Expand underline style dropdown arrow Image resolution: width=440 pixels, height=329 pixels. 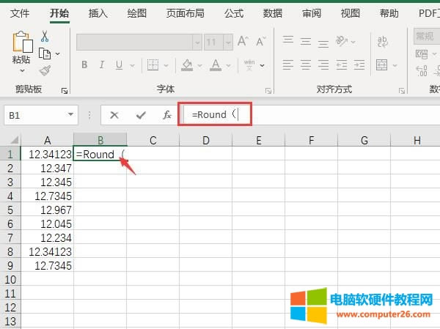[x=132, y=66]
